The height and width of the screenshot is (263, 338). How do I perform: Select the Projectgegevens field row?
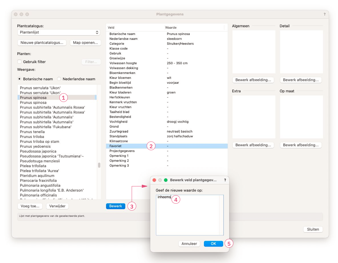pos(167,151)
